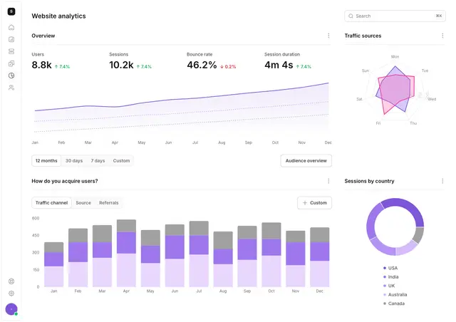Click the December stacked bar
This screenshot has width=456, height=322.
320,257
